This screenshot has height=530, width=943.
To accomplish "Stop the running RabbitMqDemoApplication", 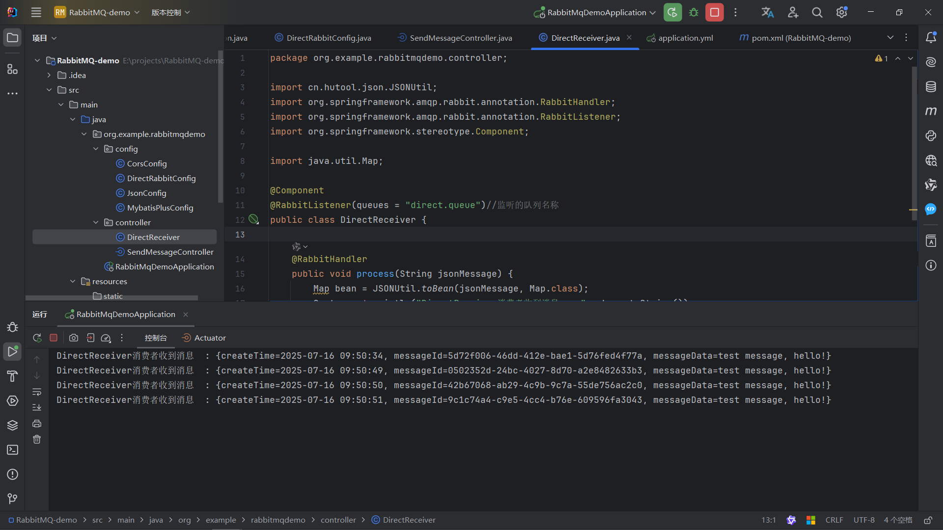I will [x=715, y=12].
